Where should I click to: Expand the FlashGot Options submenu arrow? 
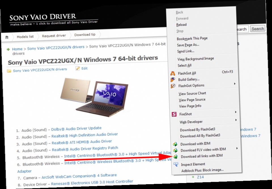click(235, 84)
